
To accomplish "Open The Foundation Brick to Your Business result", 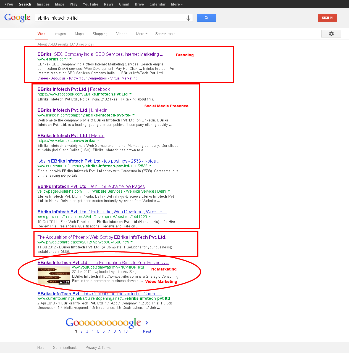I will click(x=103, y=262).
